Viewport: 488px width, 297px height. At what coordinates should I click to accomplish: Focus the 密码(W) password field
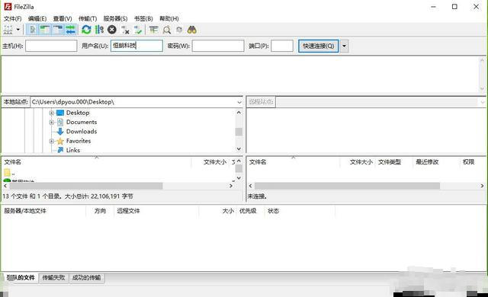point(218,46)
